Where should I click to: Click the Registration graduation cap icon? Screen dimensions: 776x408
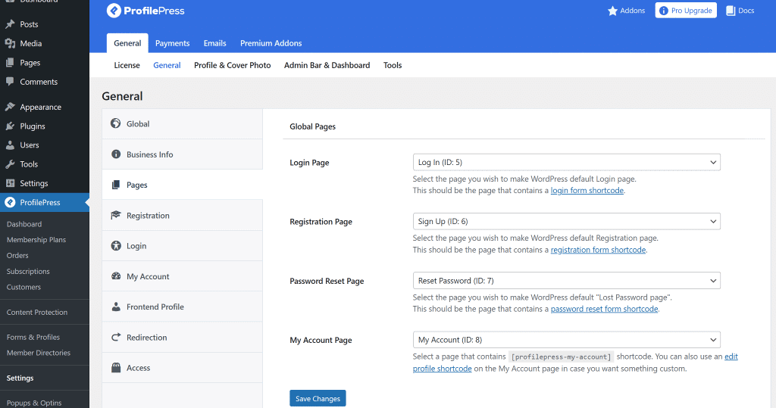(116, 215)
